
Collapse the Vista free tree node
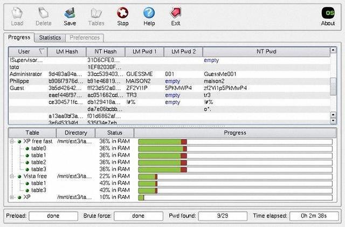coord(12,176)
